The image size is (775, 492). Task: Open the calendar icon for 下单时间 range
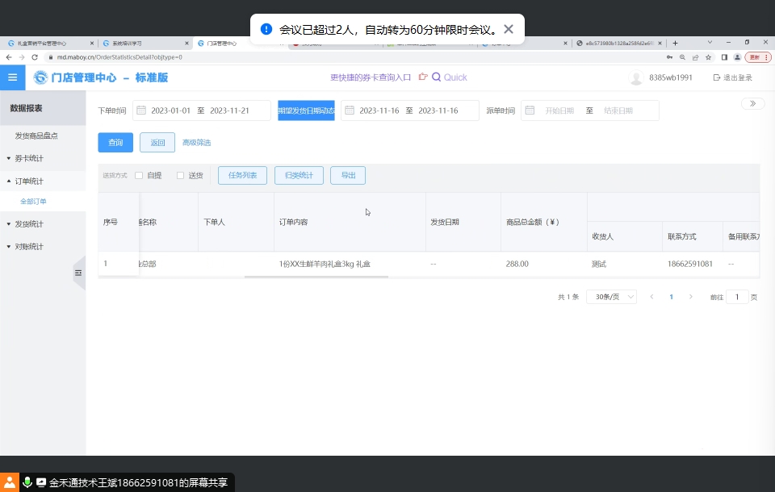pyautogui.click(x=140, y=110)
